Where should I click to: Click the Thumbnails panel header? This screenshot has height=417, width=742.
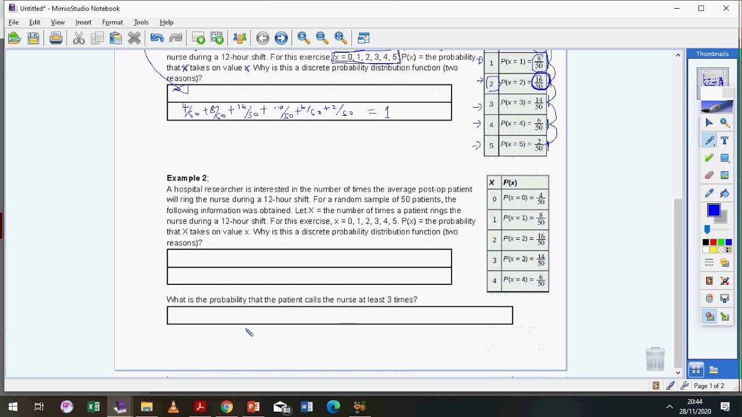coord(712,54)
